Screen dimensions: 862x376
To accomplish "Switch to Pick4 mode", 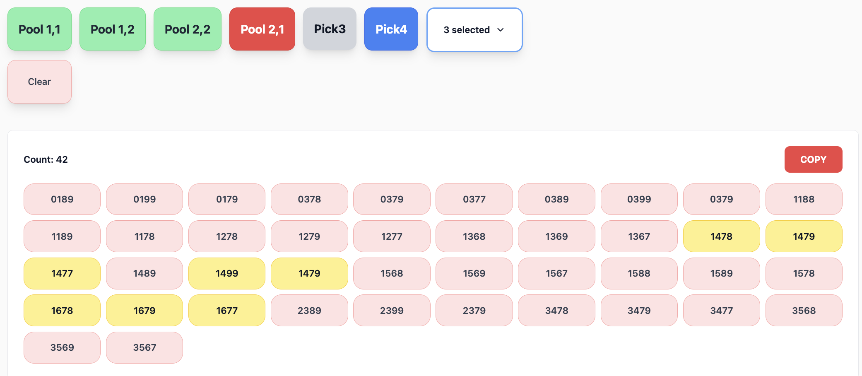I will click(x=391, y=29).
